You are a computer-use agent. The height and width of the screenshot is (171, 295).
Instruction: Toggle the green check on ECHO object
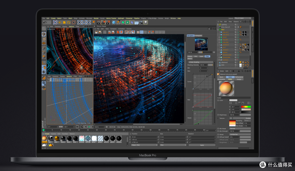point(238,37)
